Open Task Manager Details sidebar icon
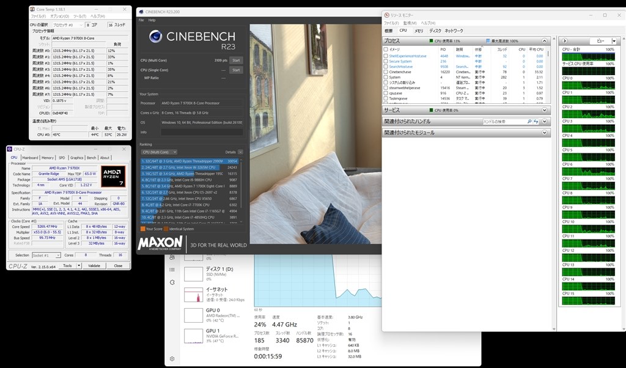626x368 pixels. [x=172, y=270]
